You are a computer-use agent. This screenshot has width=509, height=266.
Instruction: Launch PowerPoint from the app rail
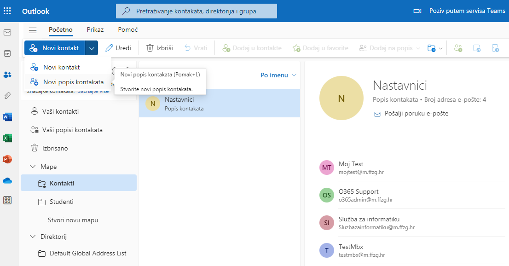tap(7, 159)
